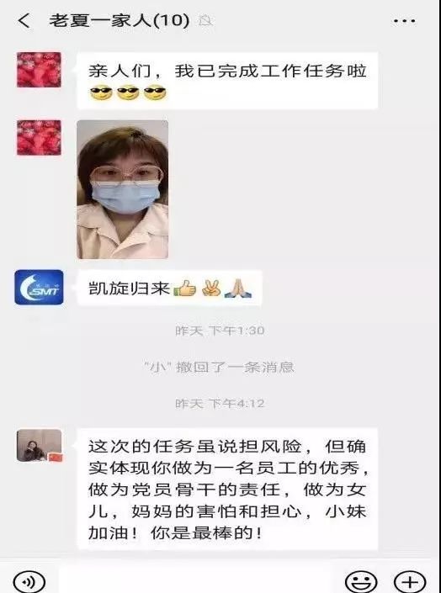Tap the group title 老夏一家人(10)
This screenshot has height=593, width=441.
click(x=119, y=20)
